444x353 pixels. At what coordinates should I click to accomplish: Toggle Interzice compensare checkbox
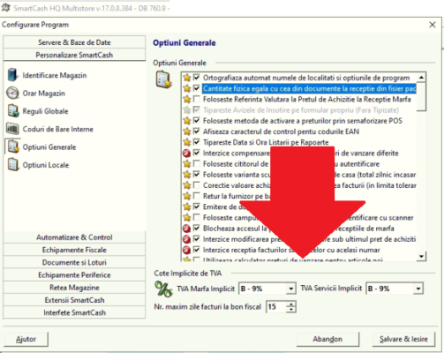pos(197,153)
